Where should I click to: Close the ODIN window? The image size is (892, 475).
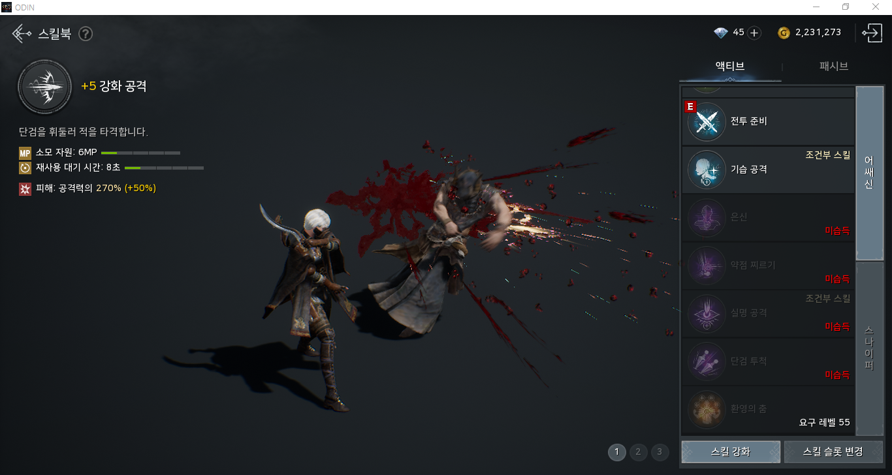point(876,7)
